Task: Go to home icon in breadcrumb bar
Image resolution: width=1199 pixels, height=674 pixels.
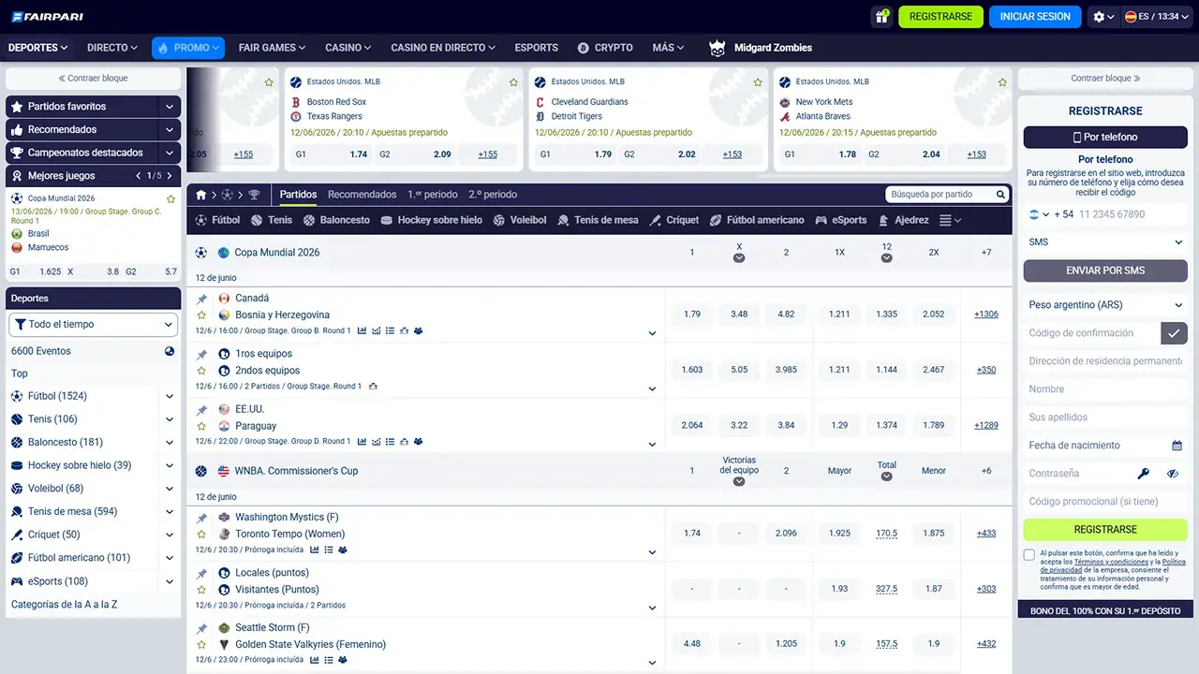Action: (200, 195)
